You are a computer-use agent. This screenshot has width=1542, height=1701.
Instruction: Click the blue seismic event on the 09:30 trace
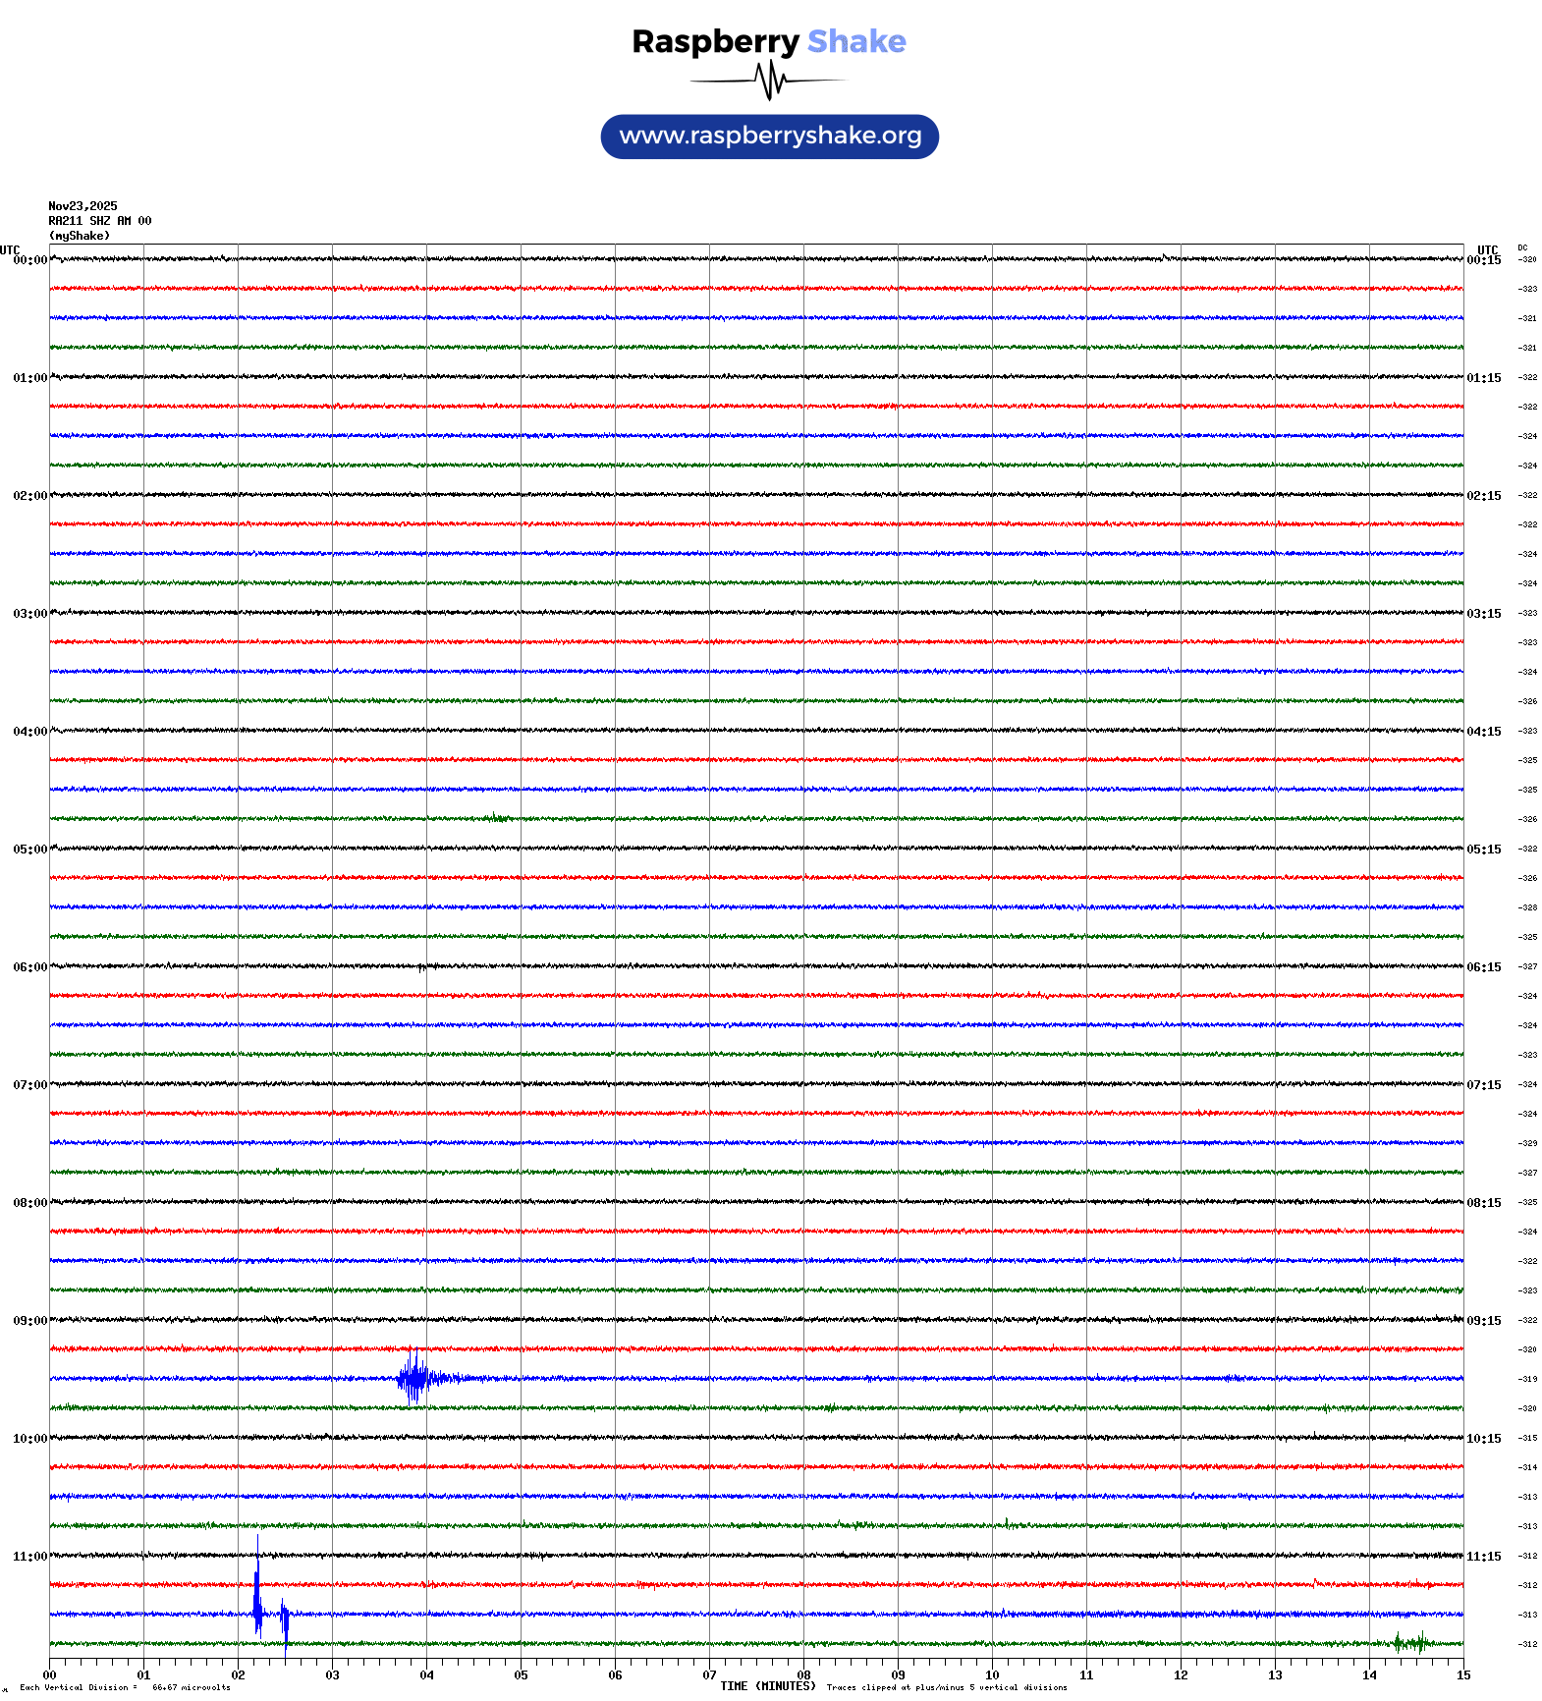point(415,1378)
